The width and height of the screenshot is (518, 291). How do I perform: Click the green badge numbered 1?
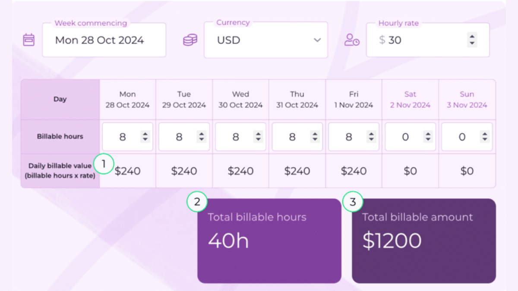click(x=104, y=164)
